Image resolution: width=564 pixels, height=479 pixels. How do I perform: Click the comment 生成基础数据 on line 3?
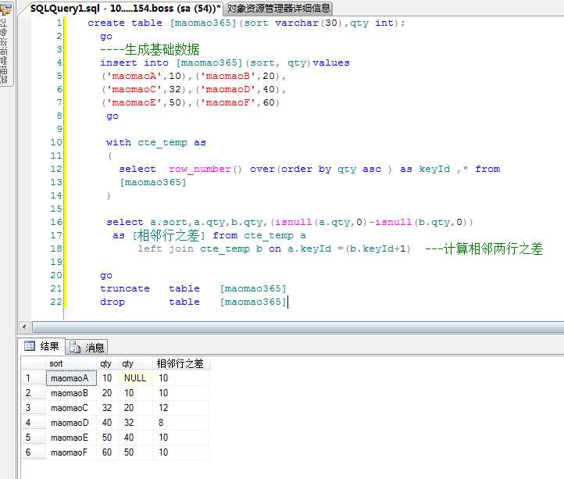coord(162,49)
